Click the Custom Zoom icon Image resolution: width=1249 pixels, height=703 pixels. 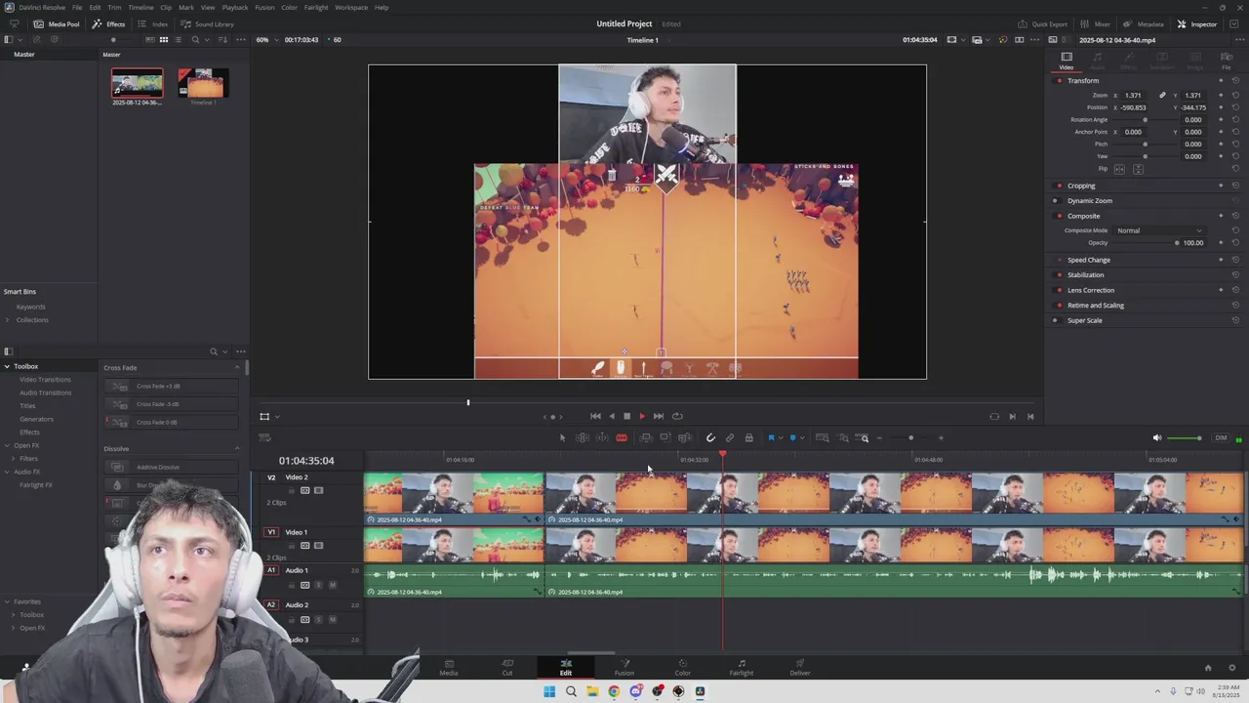coord(863,437)
